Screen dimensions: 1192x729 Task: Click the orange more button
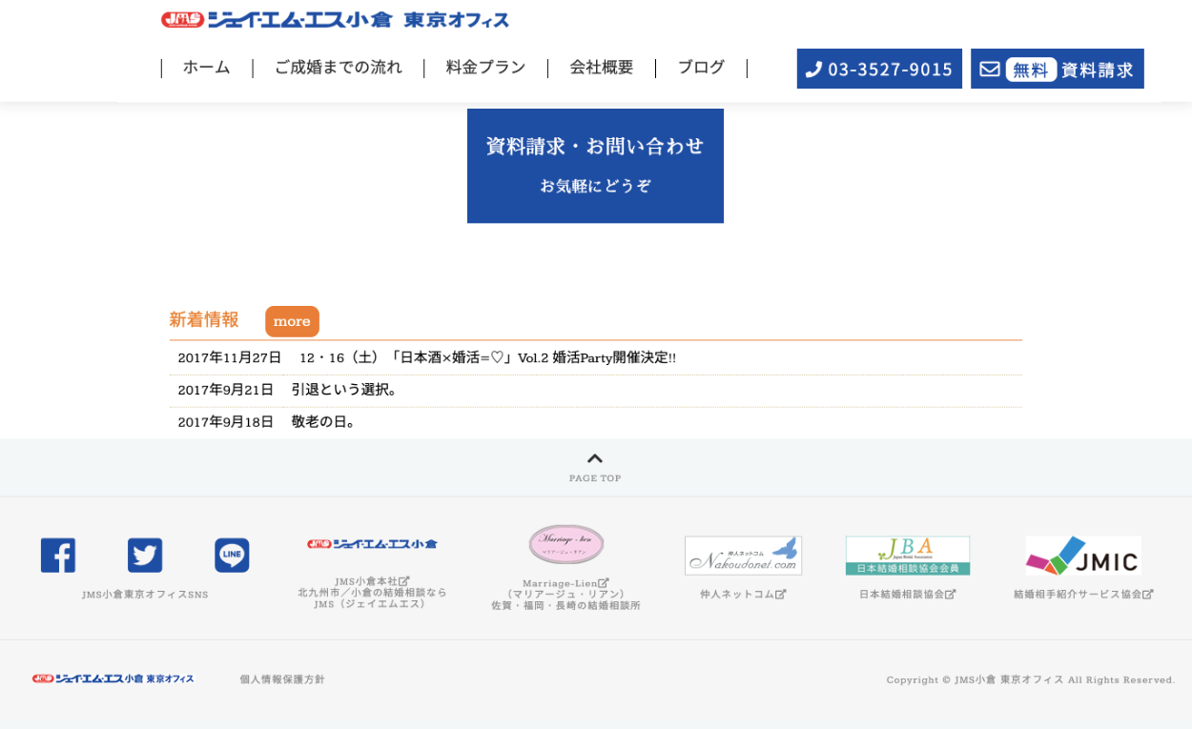pyautogui.click(x=292, y=321)
